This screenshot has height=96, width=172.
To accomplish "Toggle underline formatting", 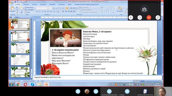I will (42, 11).
